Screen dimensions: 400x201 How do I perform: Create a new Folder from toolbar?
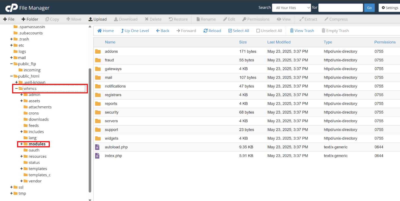30,19
